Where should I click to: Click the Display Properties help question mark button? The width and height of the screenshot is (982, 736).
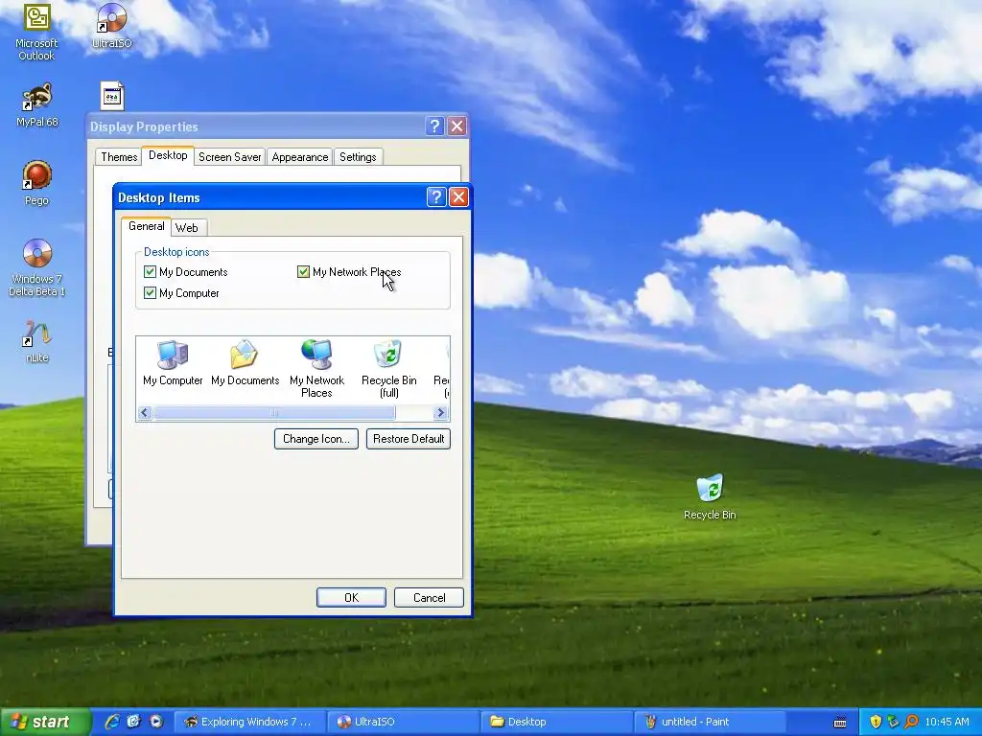434,126
